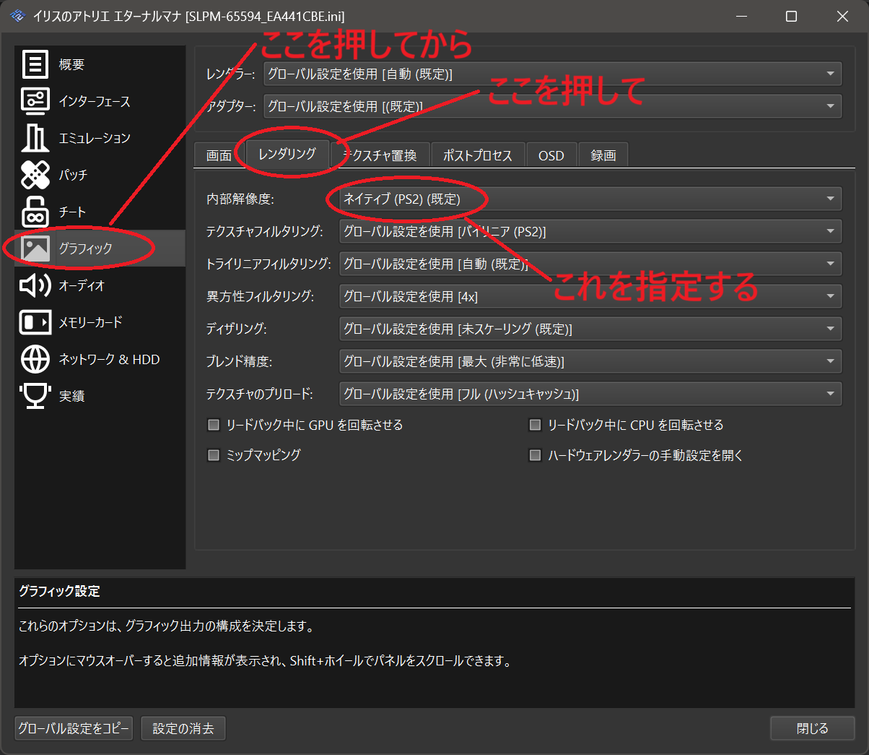This screenshot has width=869, height=755.
Task: Check ハードウェアレンダラーの手動設定を開く
Action: [535, 455]
